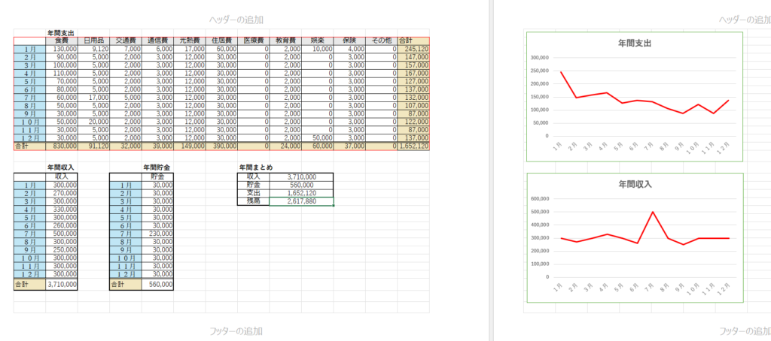Click the left page ヘッダーの追加 header area
This screenshot has height=341, width=771.
[x=236, y=20]
